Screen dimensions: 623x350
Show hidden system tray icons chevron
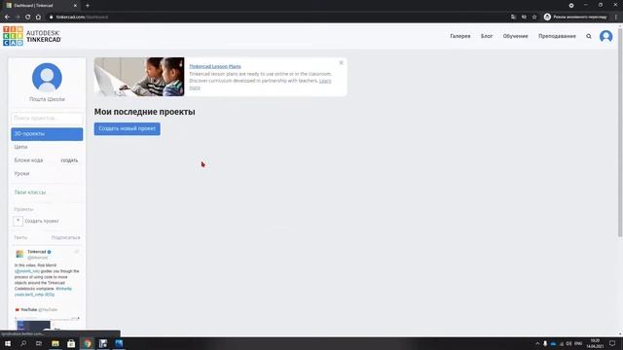(x=537, y=343)
